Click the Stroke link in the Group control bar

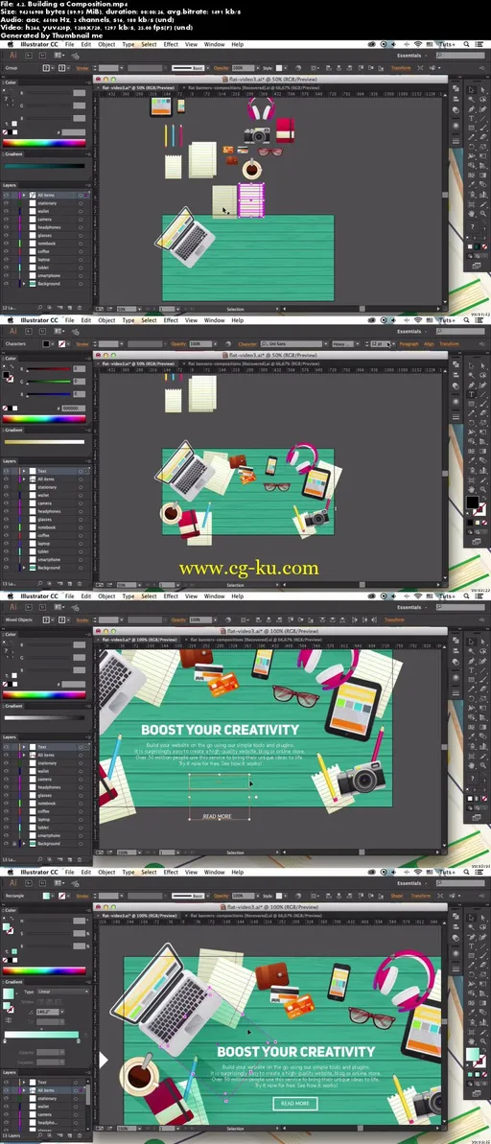click(82, 68)
